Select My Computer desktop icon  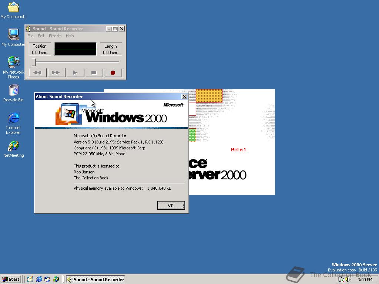pyautogui.click(x=13, y=38)
